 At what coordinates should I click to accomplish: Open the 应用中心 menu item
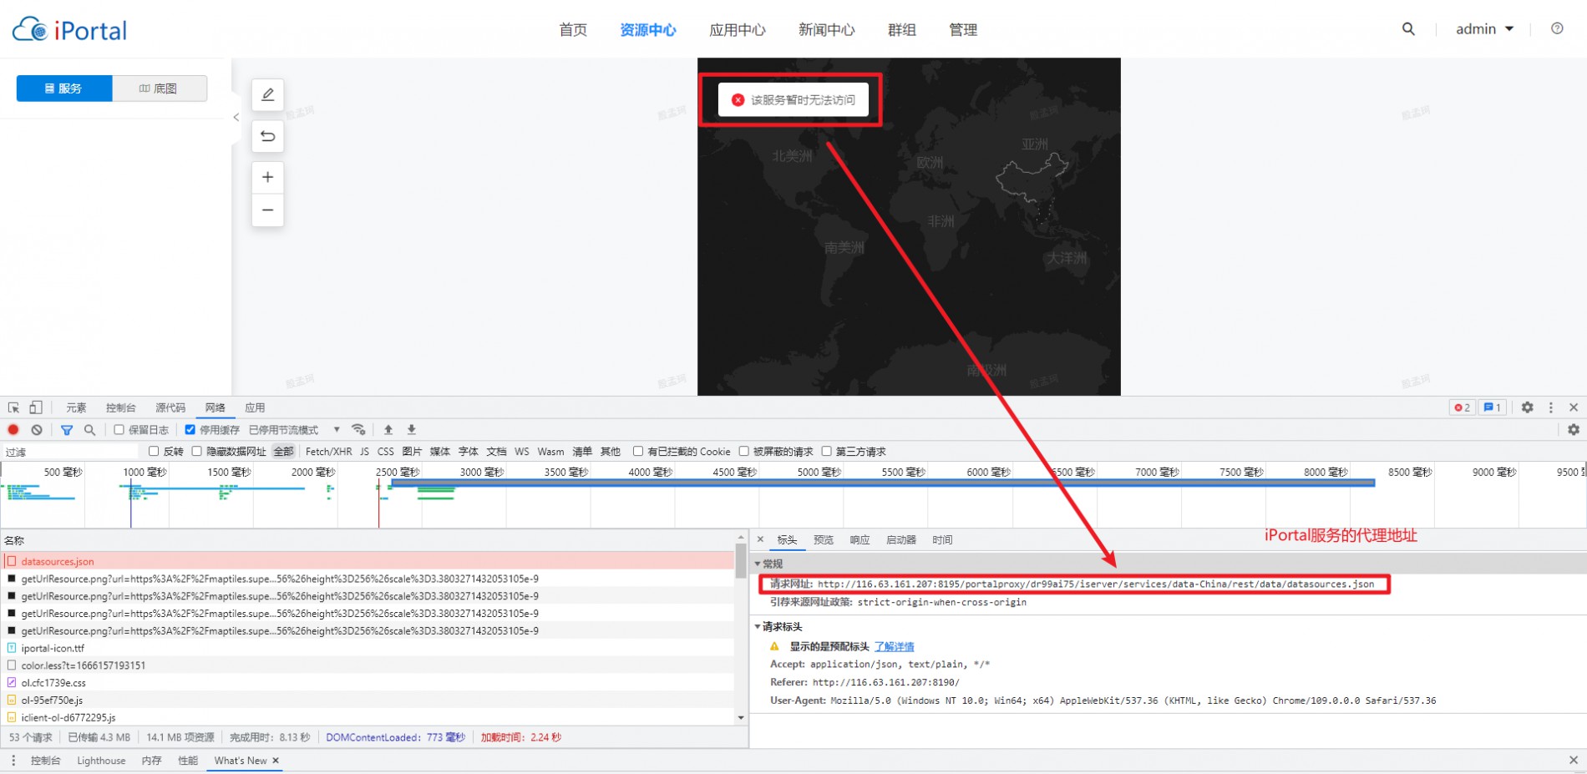click(738, 30)
